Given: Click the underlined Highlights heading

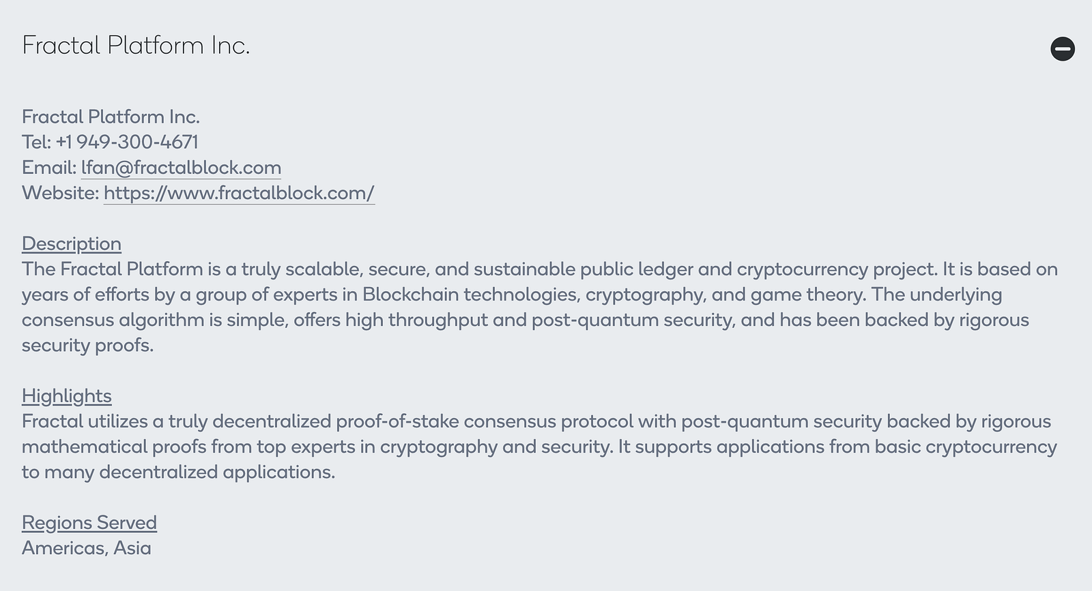Looking at the screenshot, I should (67, 395).
